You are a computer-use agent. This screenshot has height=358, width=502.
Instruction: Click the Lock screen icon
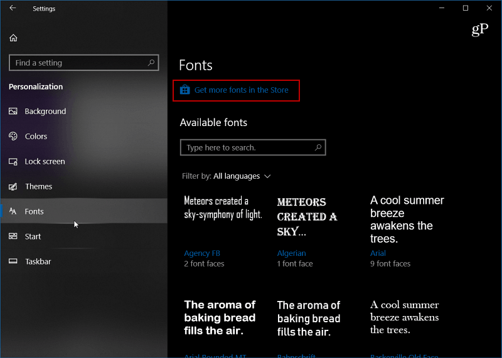[13, 162]
